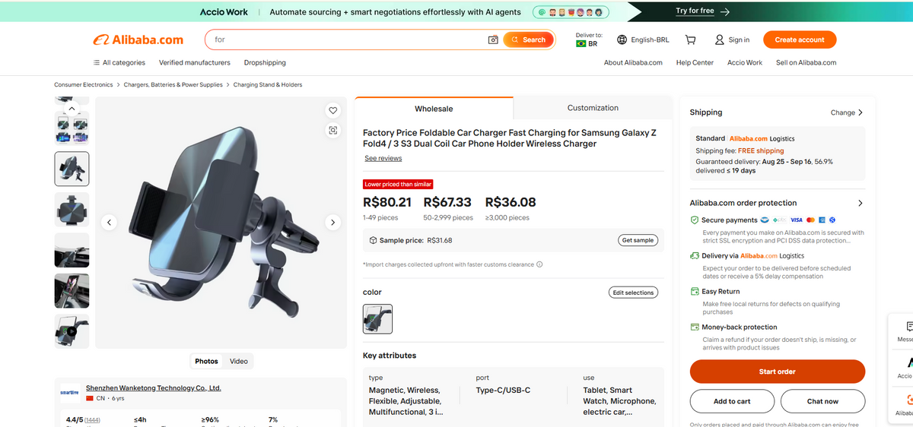Image resolution: width=913 pixels, height=427 pixels.
Task: Open Shenzhen Wanketong Technology company link
Action: (154, 387)
